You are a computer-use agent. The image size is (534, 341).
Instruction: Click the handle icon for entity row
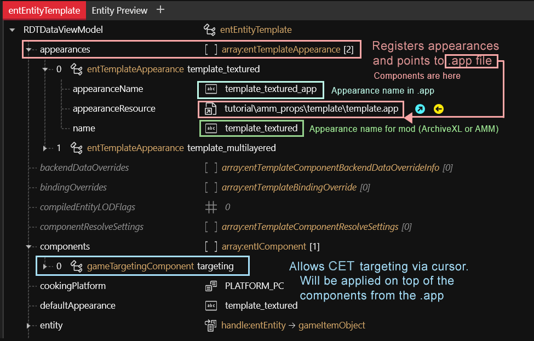[211, 325]
